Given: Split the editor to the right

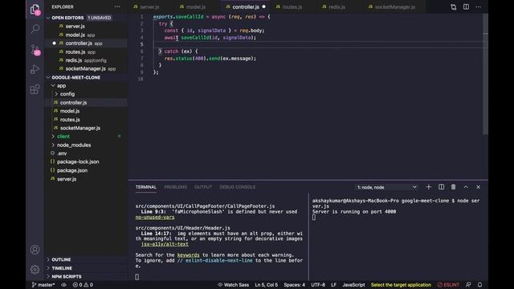Looking at the screenshot, I should [x=466, y=7].
